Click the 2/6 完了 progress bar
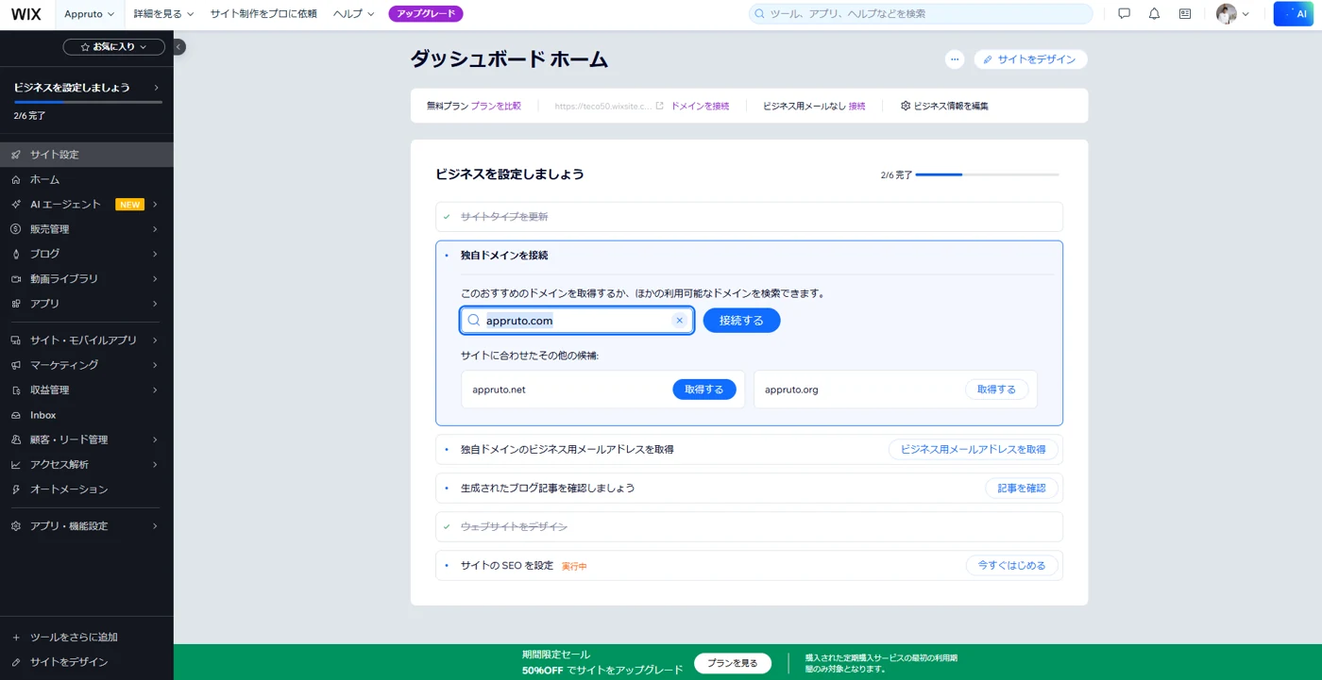Image resolution: width=1322 pixels, height=680 pixels. 987,174
